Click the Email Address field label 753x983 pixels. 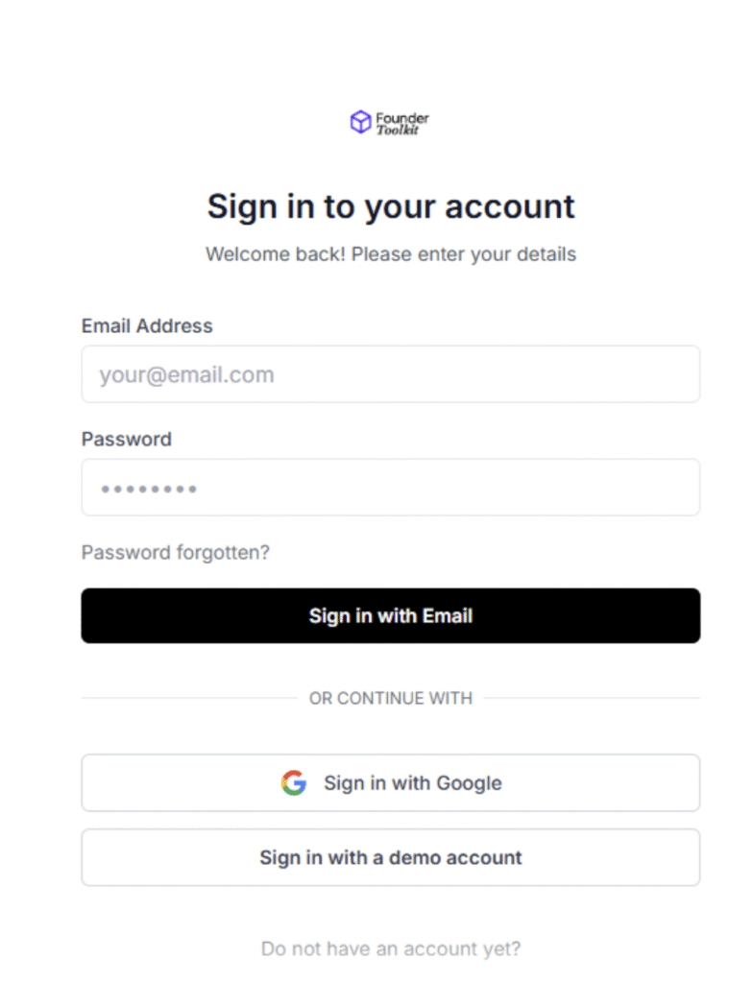tap(147, 326)
